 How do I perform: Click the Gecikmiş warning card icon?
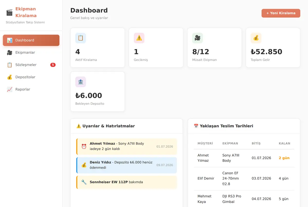point(139,38)
